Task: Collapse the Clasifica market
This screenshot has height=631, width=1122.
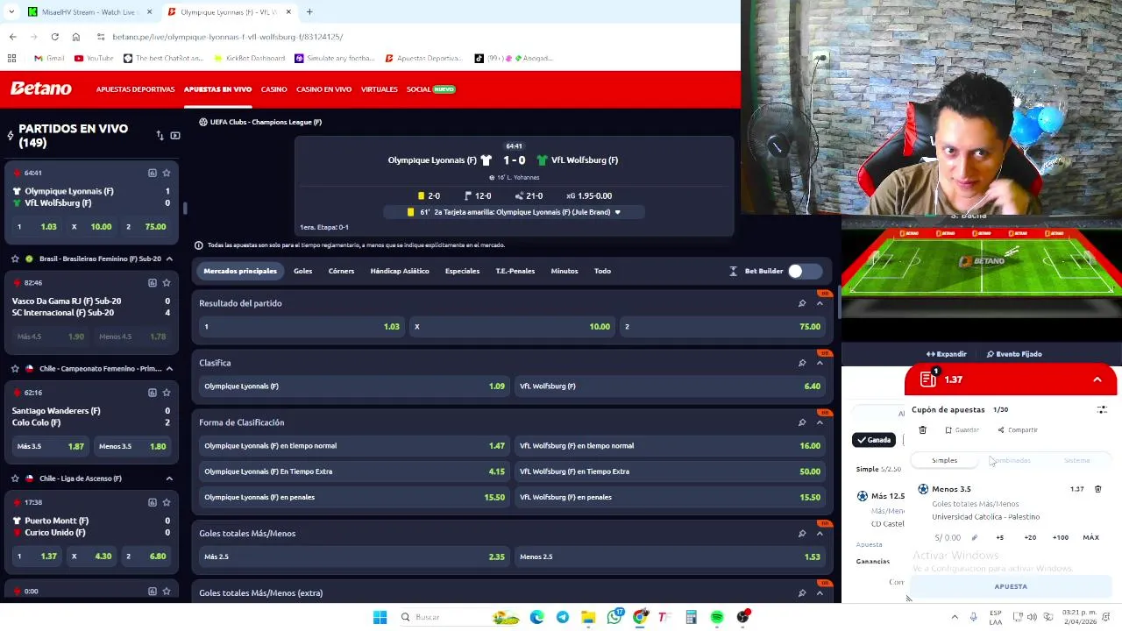Action: [820, 363]
